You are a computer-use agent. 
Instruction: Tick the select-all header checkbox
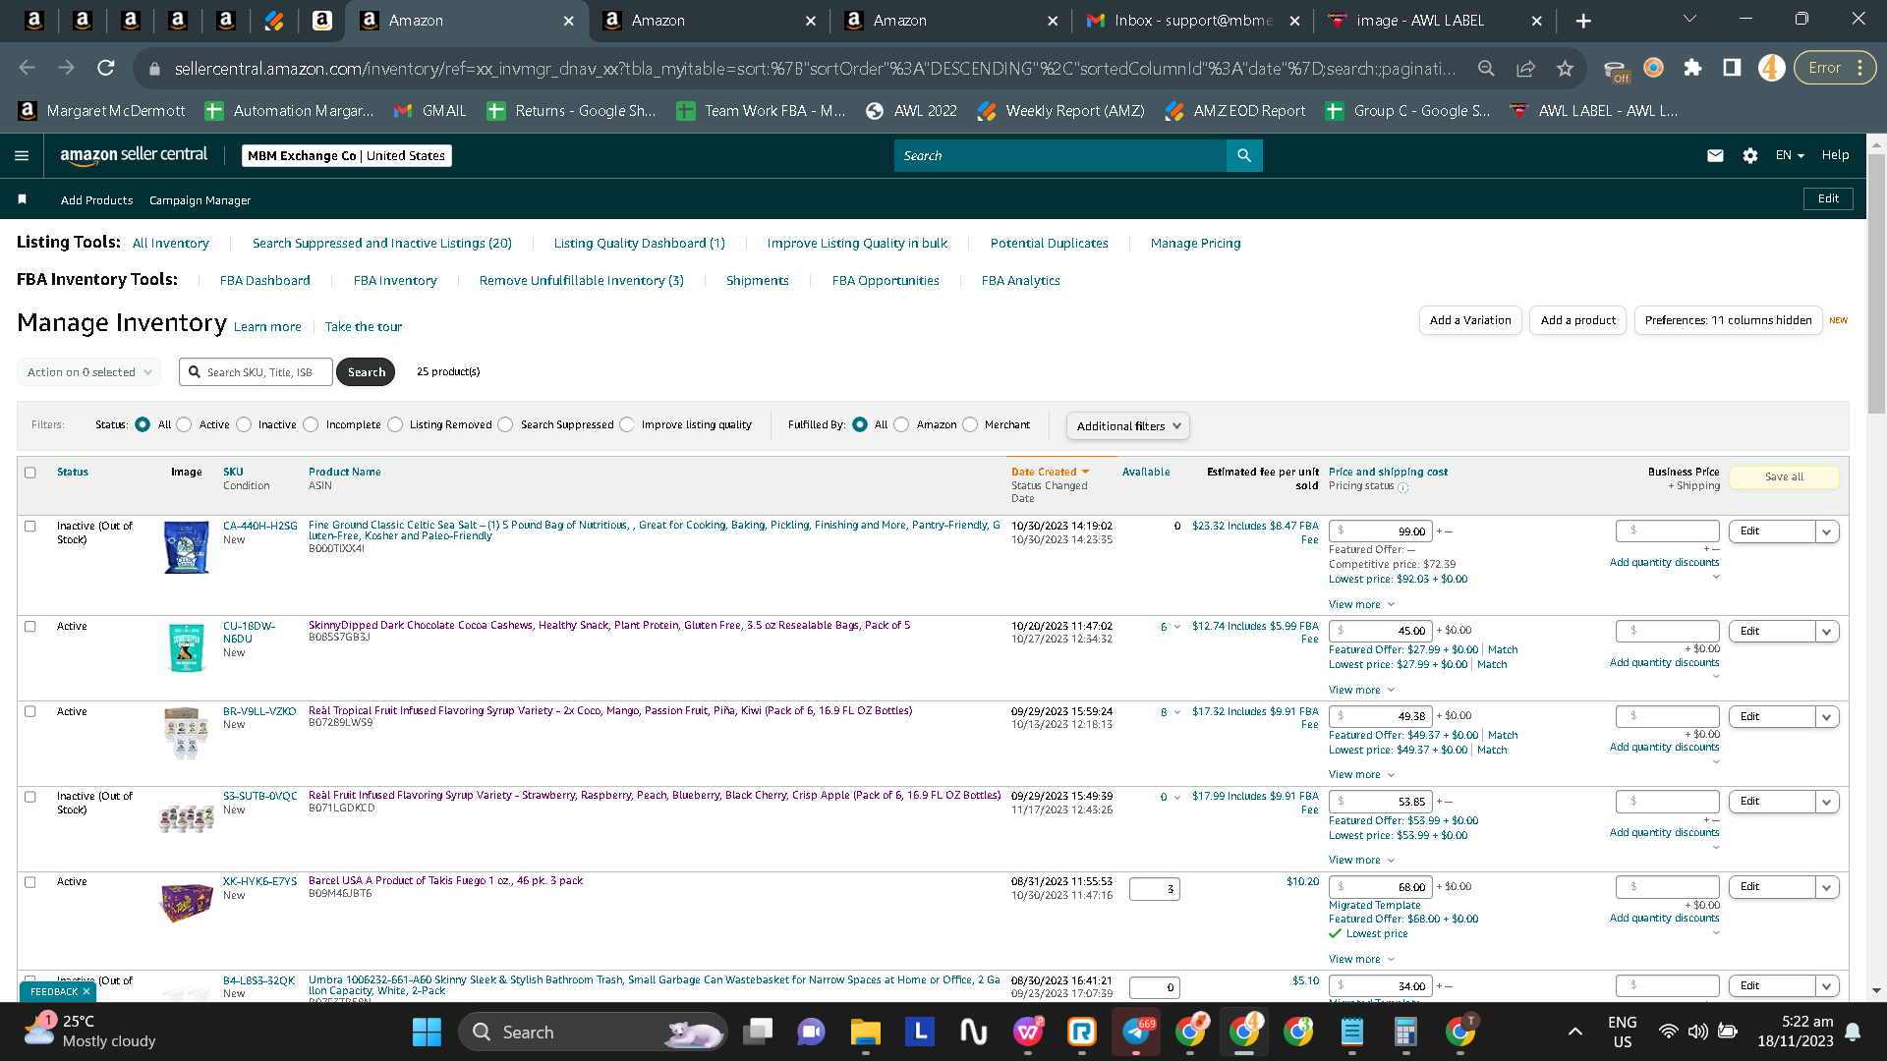tap(30, 473)
